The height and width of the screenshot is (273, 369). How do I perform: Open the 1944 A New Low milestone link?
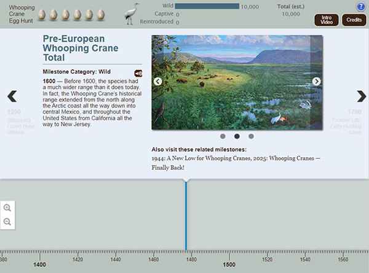point(201,158)
